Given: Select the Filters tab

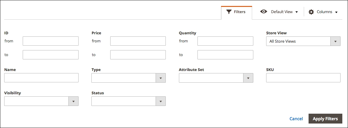Looking at the screenshot, I should 237,12.
